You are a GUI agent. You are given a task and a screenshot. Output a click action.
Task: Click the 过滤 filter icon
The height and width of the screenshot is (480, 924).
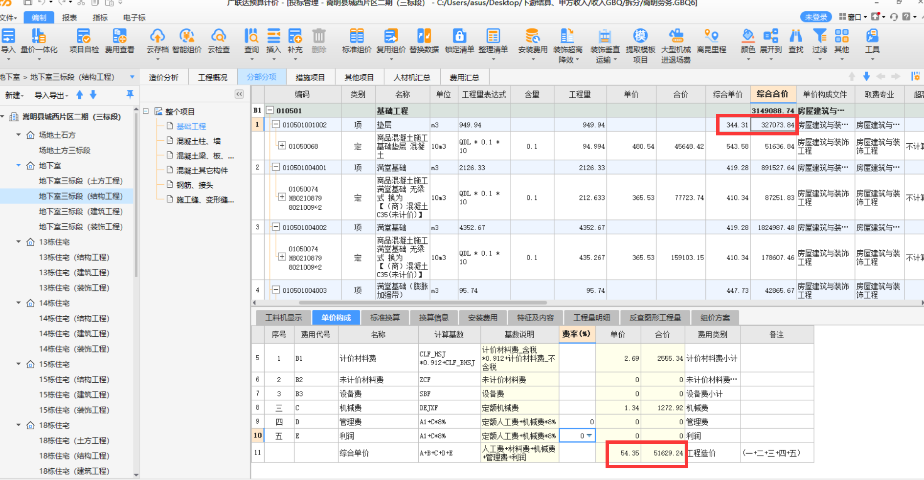pyautogui.click(x=819, y=36)
